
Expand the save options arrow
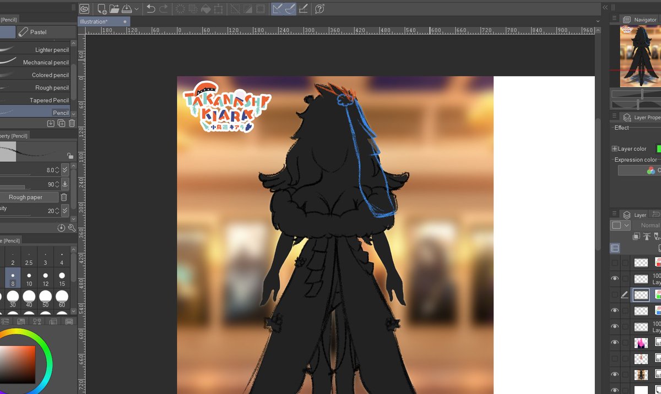[136, 9]
